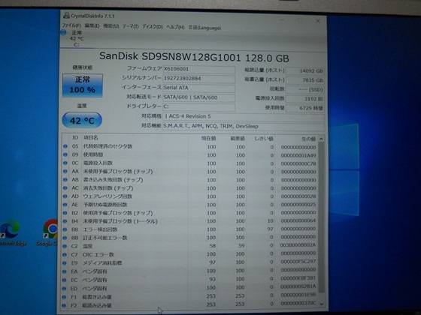Click the rotation rate ---- (SSD) value
This screenshot has width=421, height=315.
[x=304, y=89]
